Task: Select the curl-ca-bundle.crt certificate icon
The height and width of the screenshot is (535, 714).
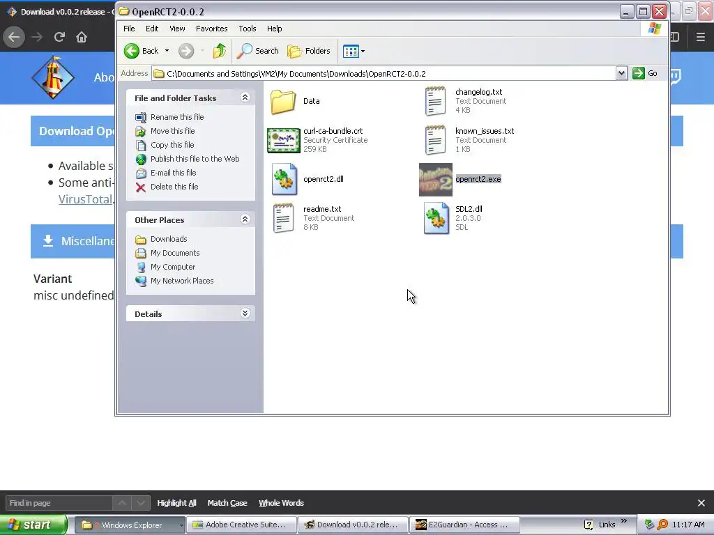Action: coord(283,141)
